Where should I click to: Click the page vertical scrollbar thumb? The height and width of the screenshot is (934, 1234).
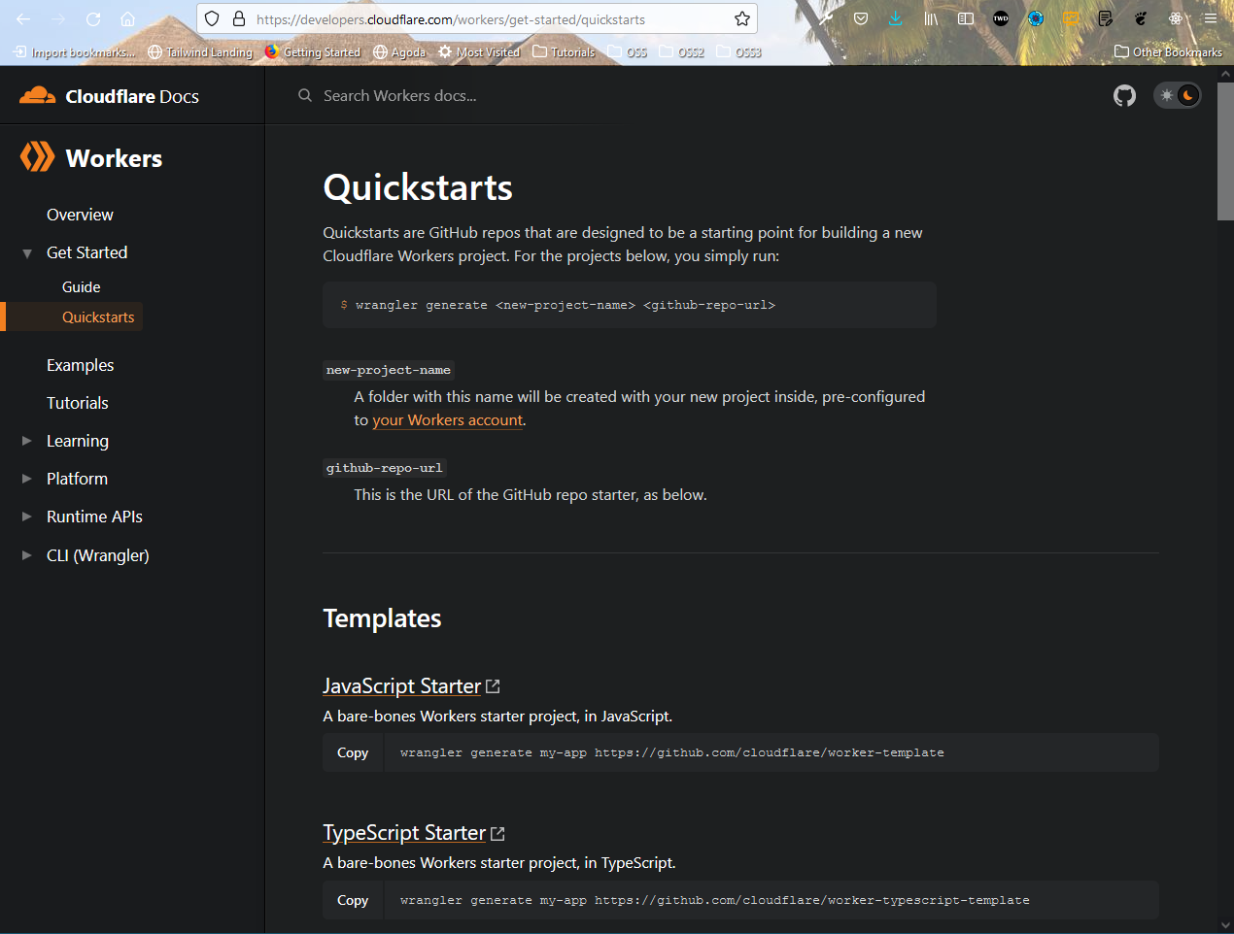tap(1225, 151)
